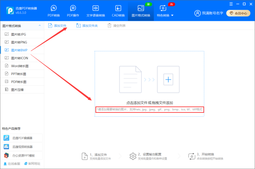Open 办公资源PPT模板 recommended product
The height and width of the screenshot is (169, 255).
[x=22, y=156]
